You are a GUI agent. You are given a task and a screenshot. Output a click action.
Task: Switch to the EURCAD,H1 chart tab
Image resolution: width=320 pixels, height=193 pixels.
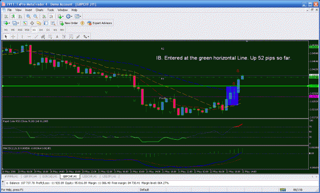tap(50, 176)
